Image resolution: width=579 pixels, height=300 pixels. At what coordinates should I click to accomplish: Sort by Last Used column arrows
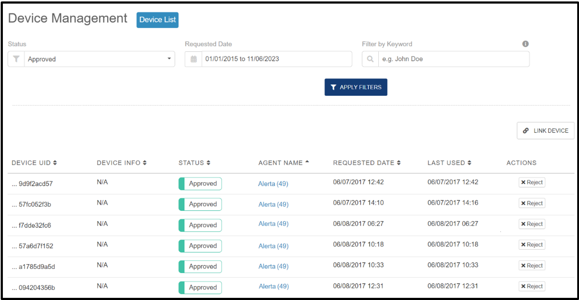[x=469, y=163]
